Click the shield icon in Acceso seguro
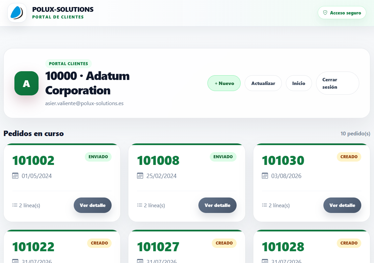This screenshot has width=374, height=263. [x=325, y=13]
